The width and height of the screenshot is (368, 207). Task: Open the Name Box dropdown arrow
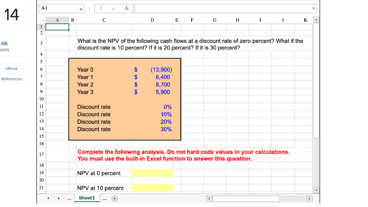tap(81, 9)
